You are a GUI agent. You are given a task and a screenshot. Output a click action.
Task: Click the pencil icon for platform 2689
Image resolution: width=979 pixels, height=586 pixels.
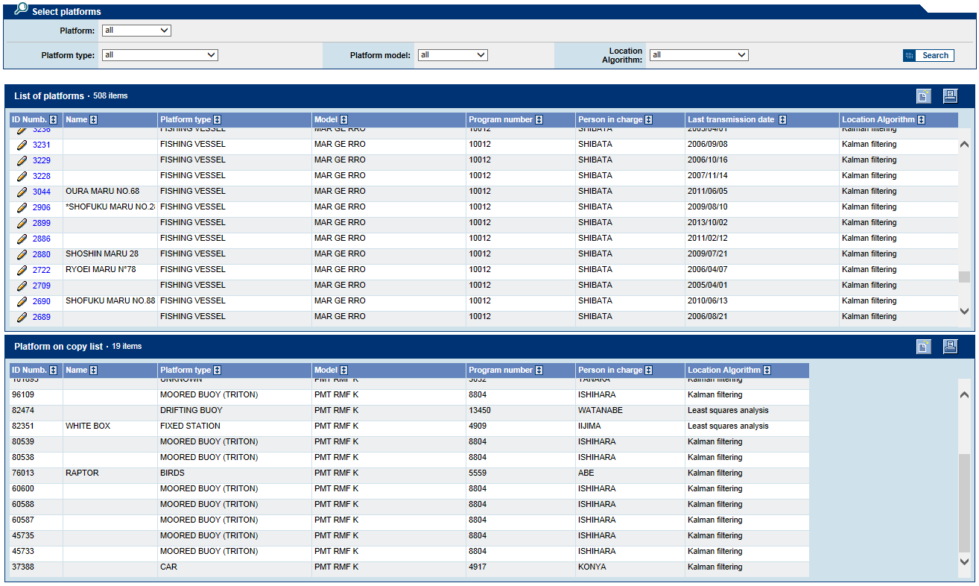coord(22,317)
